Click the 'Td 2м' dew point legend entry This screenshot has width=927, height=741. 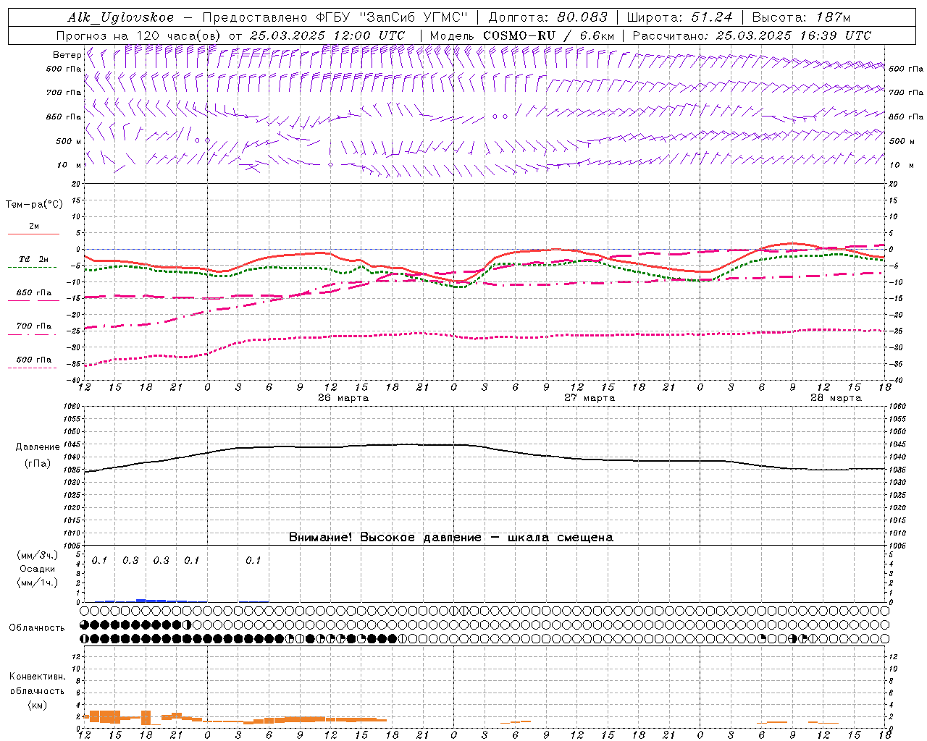33,259
